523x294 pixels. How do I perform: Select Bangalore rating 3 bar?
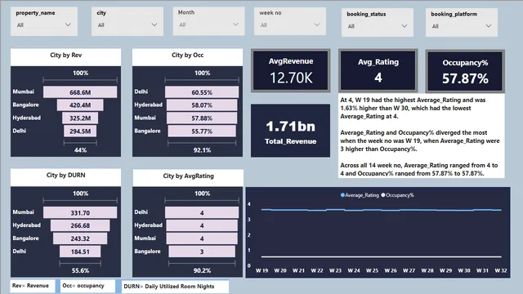click(202, 252)
